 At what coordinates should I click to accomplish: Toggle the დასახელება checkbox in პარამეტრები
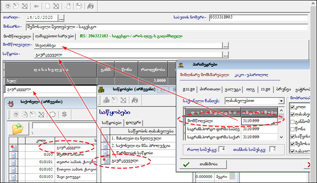pos(293,114)
